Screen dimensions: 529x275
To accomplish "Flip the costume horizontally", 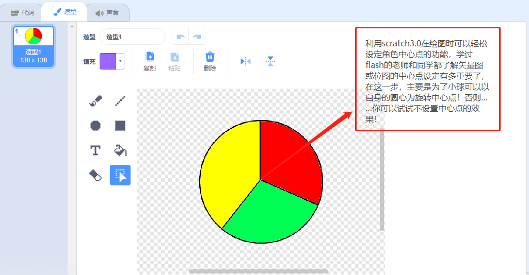I will click(246, 61).
